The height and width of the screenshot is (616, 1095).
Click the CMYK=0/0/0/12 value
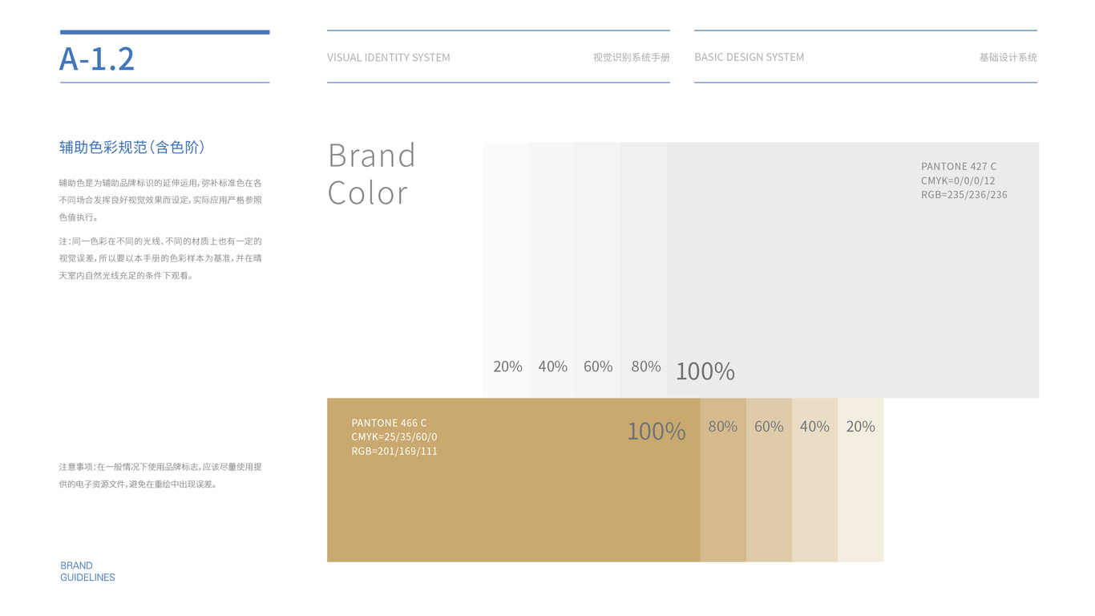click(958, 180)
